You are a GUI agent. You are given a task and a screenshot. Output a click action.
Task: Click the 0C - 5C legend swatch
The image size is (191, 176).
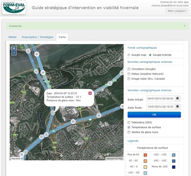[x=145, y=161]
